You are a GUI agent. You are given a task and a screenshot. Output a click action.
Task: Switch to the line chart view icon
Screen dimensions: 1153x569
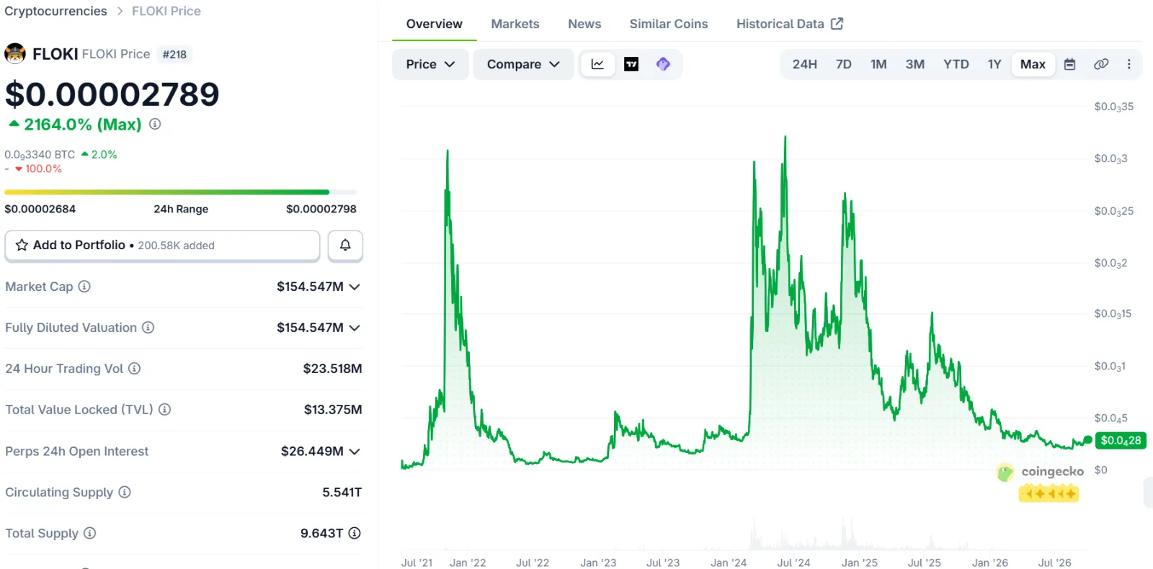597,64
